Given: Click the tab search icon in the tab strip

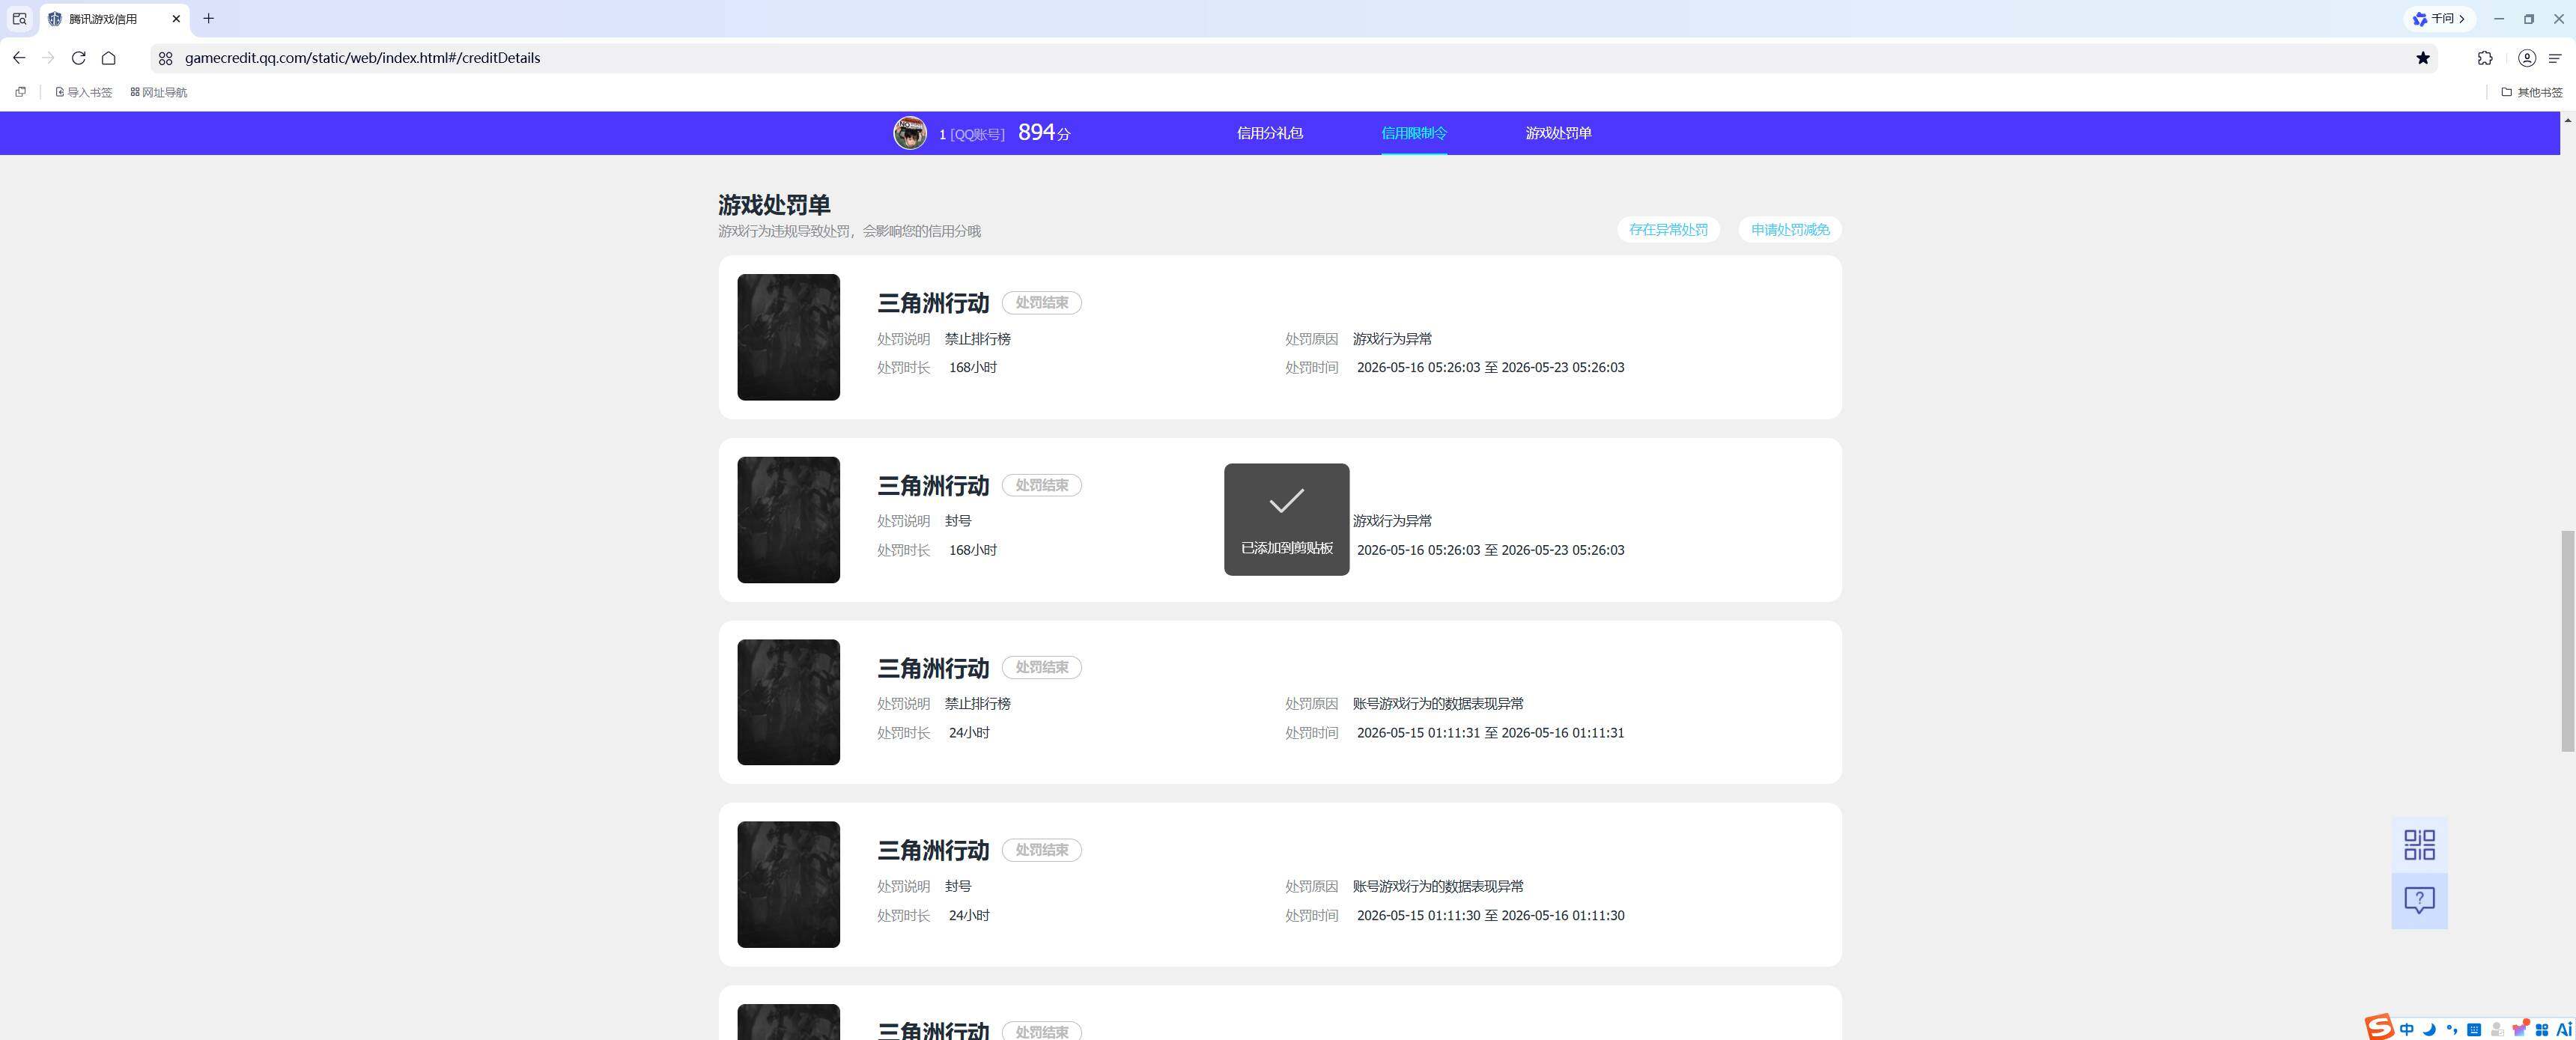Looking at the screenshot, I should pyautogui.click(x=19, y=19).
